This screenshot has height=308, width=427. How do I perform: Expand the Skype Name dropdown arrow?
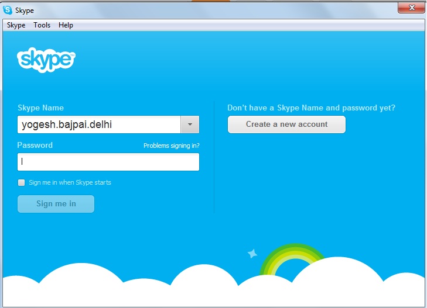[190, 124]
